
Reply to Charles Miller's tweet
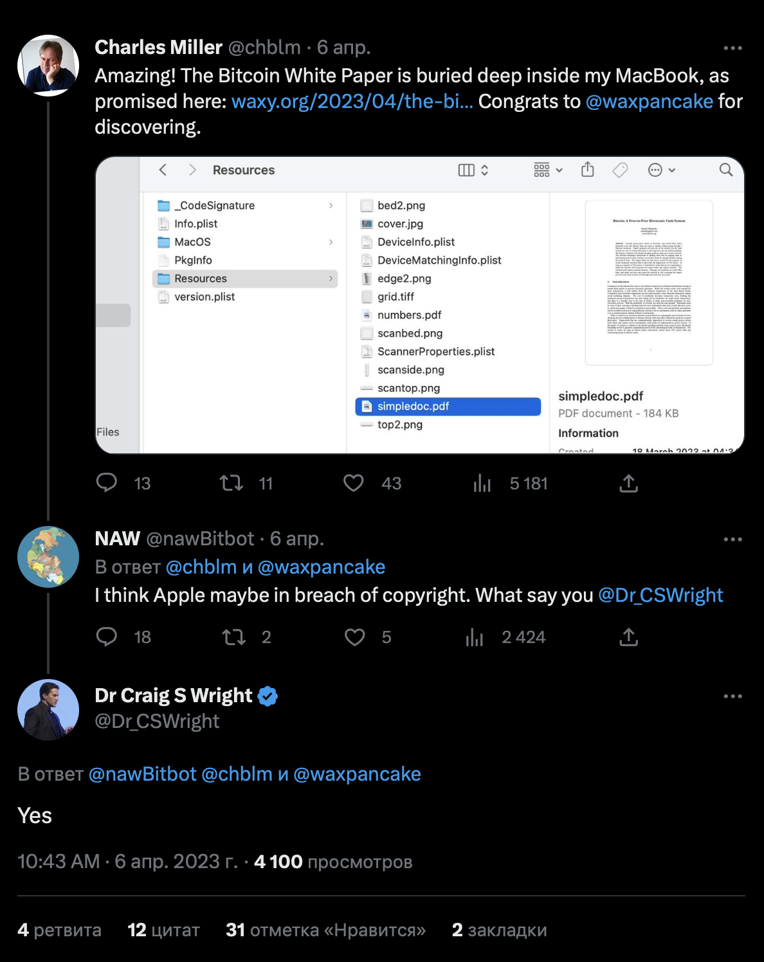(107, 483)
